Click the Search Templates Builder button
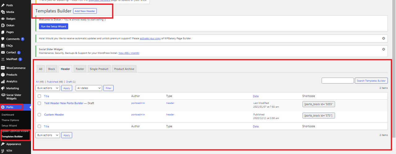This screenshot has width=396, height=154. (x=371, y=81)
